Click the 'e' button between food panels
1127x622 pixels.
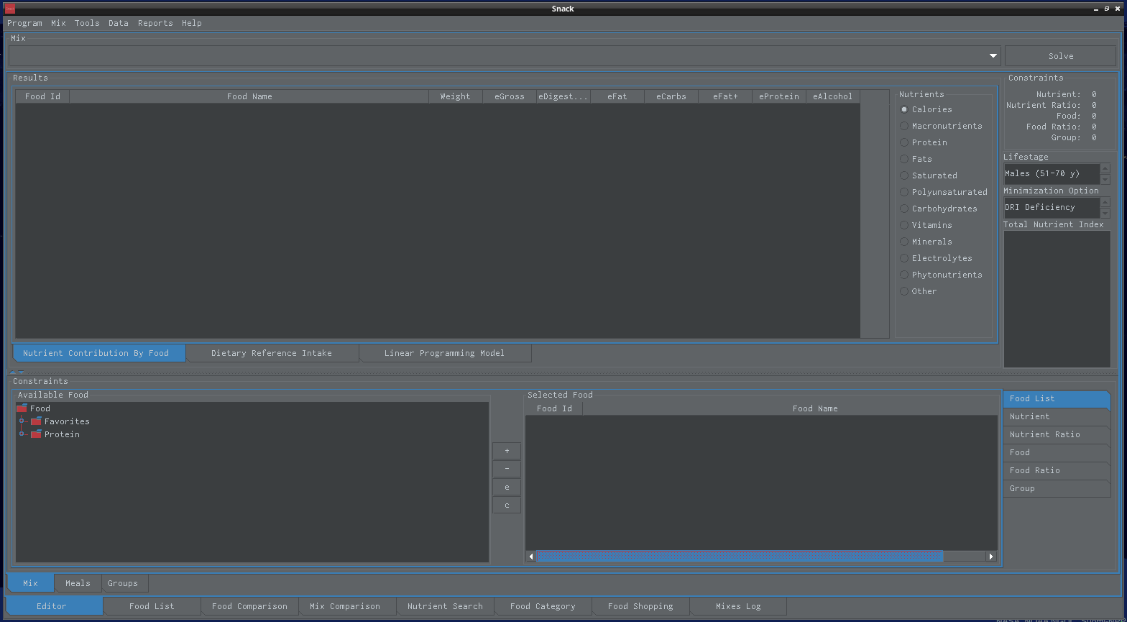point(507,487)
